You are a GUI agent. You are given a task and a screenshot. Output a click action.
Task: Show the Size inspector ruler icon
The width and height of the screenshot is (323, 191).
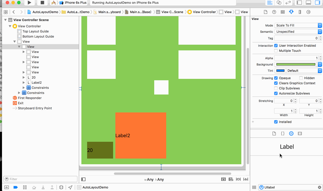point(300,12)
